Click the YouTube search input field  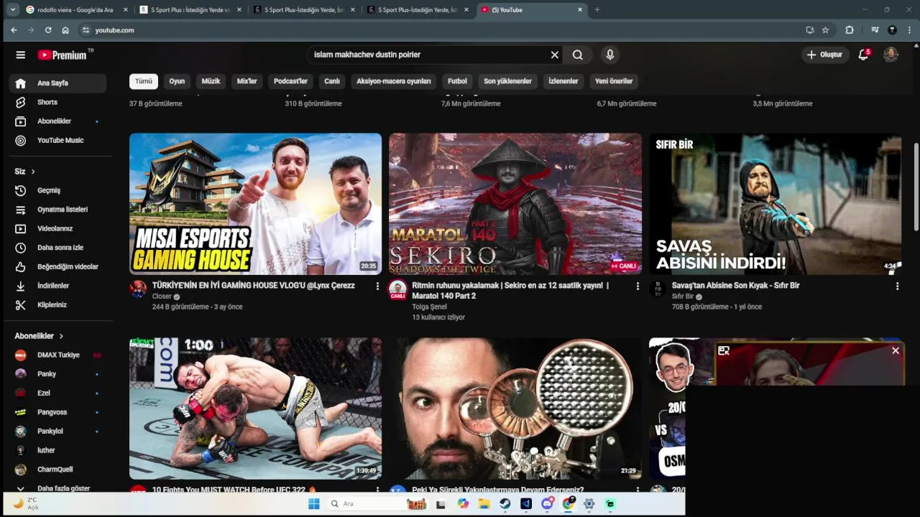[x=429, y=55]
